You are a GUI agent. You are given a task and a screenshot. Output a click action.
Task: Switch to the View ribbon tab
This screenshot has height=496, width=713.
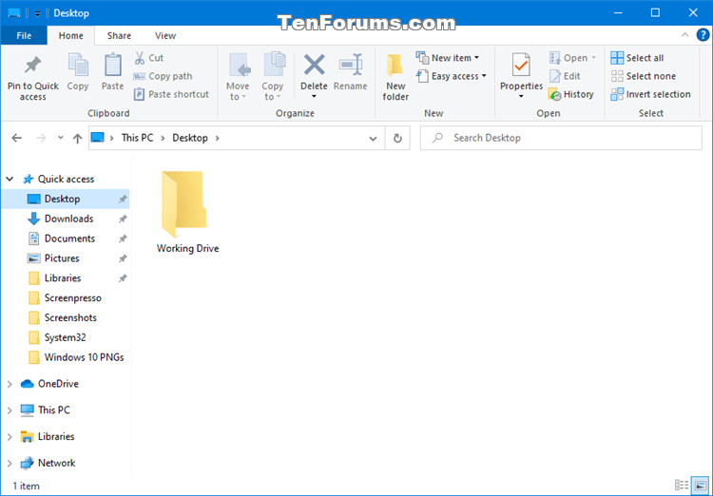(165, 35)
